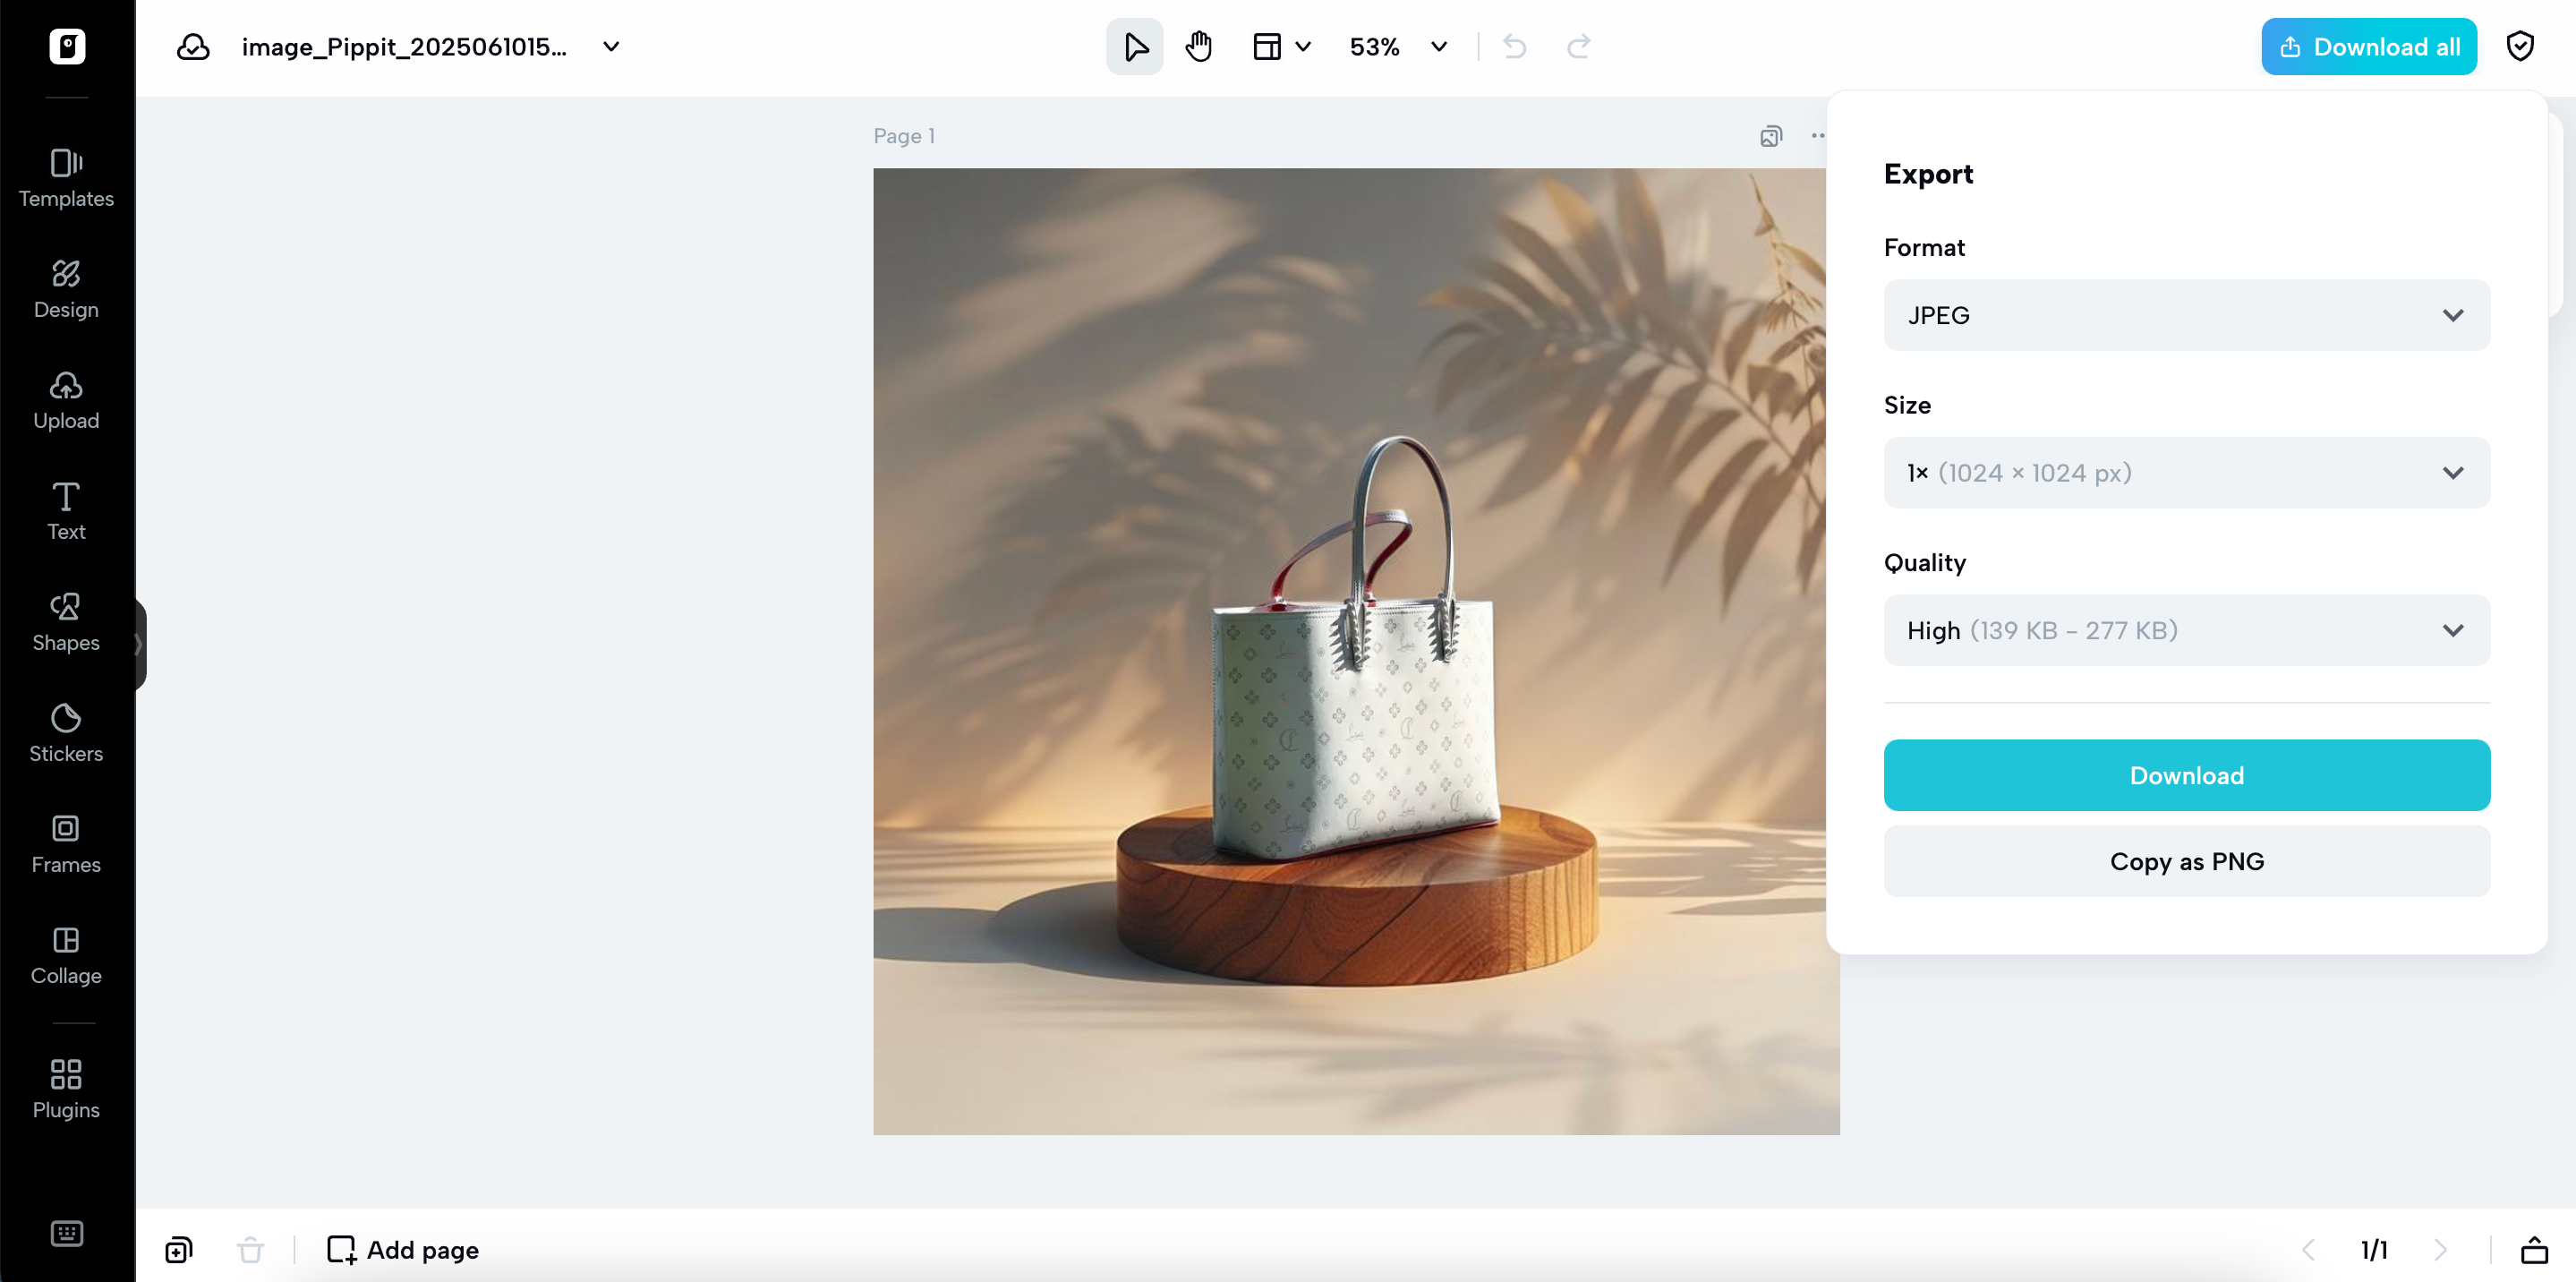Open the Upload panel

pos(66,401)
